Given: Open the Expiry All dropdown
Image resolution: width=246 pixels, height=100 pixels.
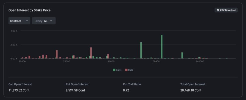Looking at the screenshot, I should [44, 21].
